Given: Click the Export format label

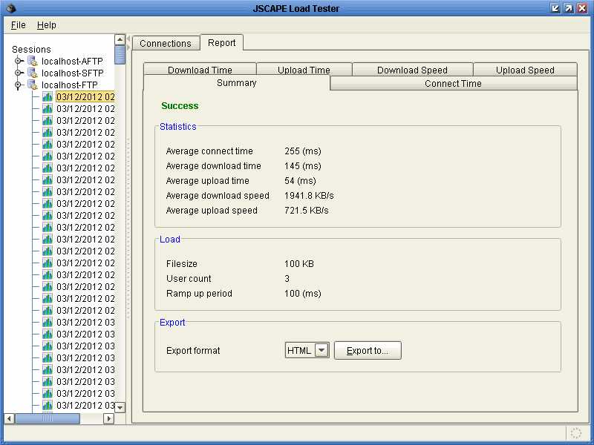Looking at the screenshot, I should (193, 350).
